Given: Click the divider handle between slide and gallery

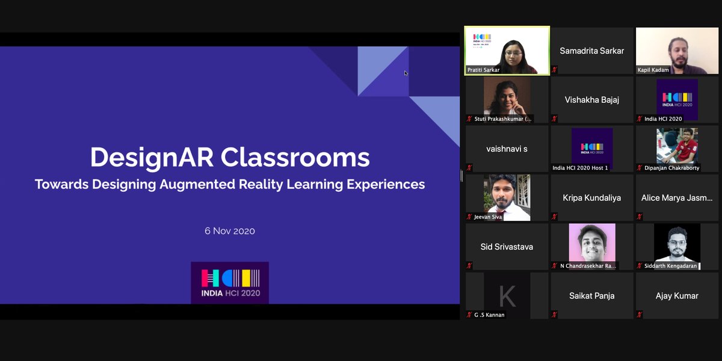Looking at the screenshot, I should click(x=461, y=175).
